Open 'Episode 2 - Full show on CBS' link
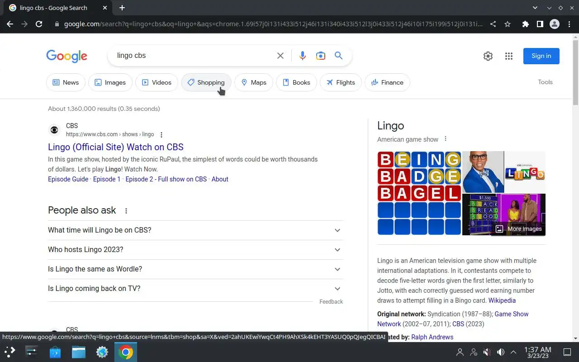 pyautogui.click(x=166, y=179)
